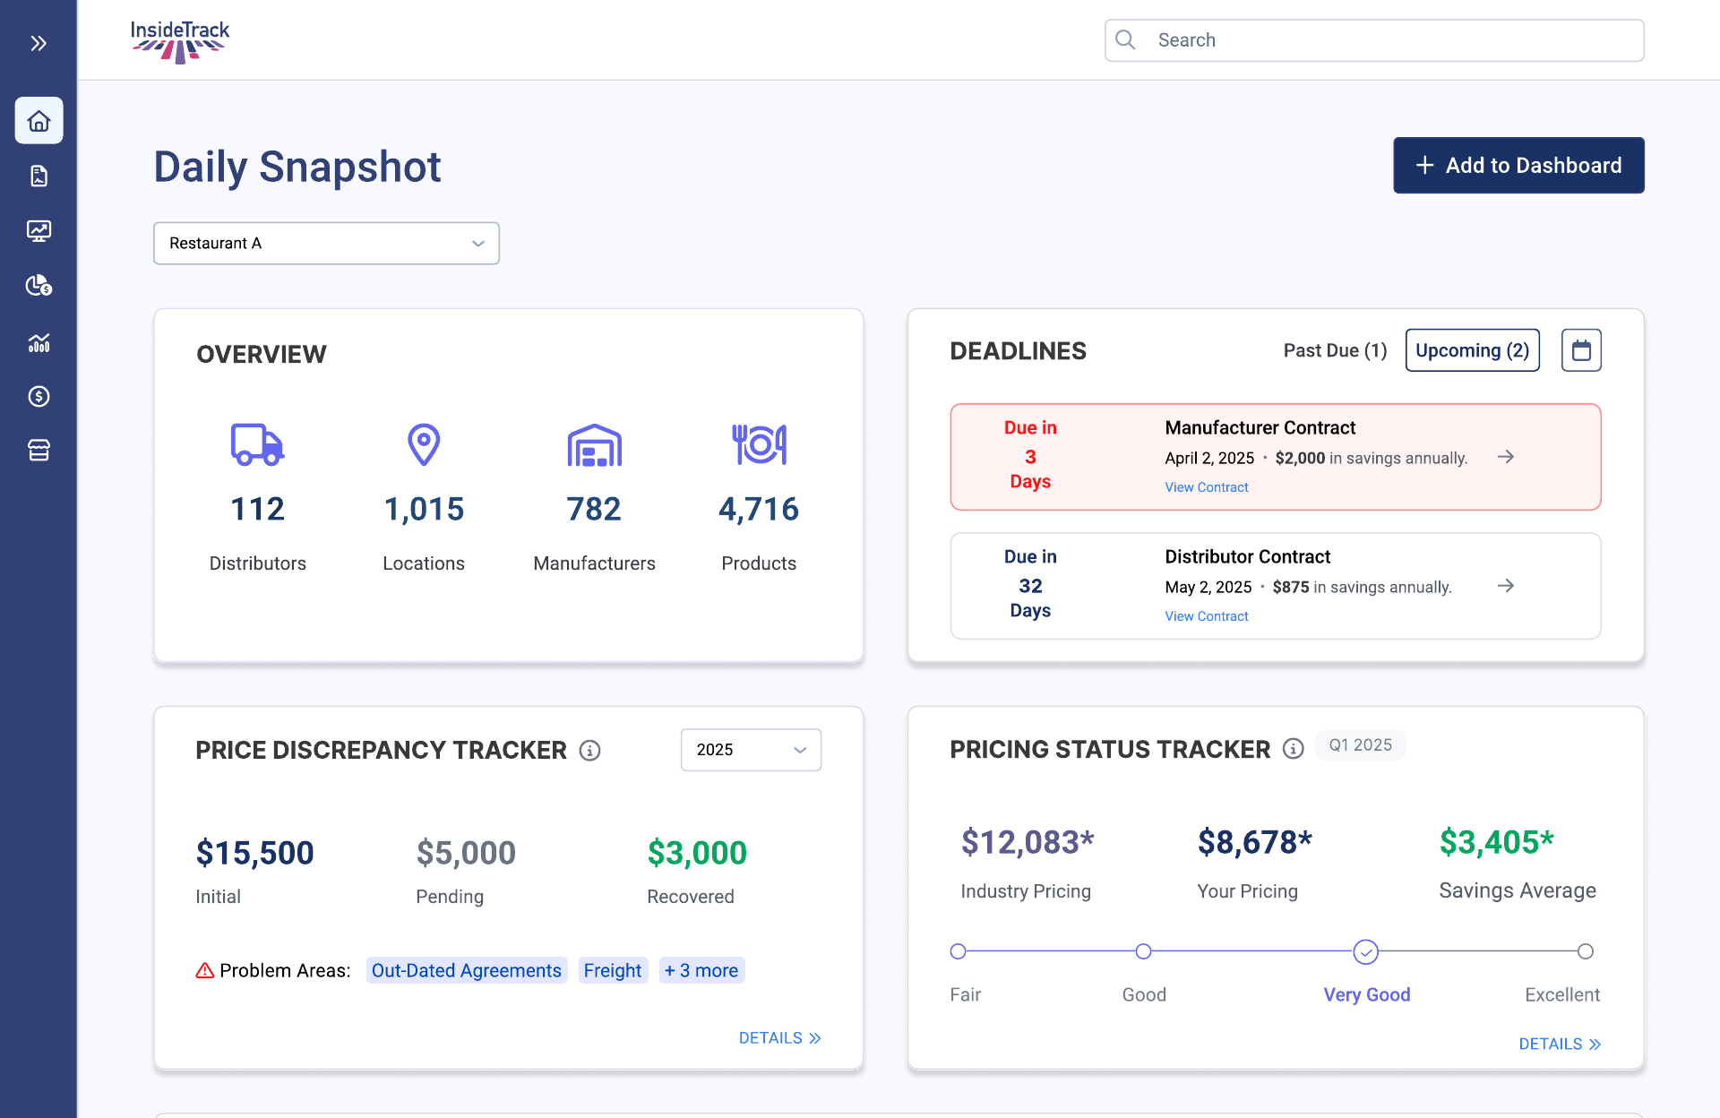Expand the + 3 more tag

[x=701, y=970]
